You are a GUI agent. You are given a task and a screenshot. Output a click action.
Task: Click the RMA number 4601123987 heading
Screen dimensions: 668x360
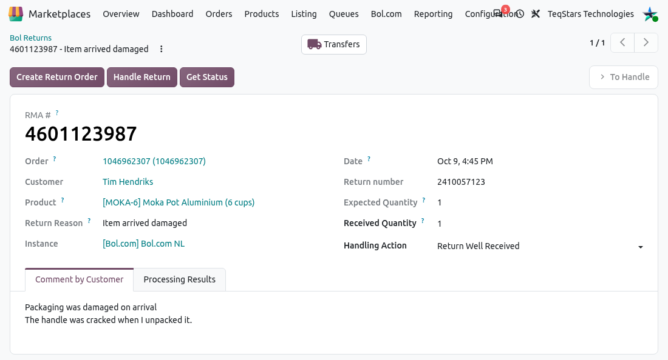[81, 134]
